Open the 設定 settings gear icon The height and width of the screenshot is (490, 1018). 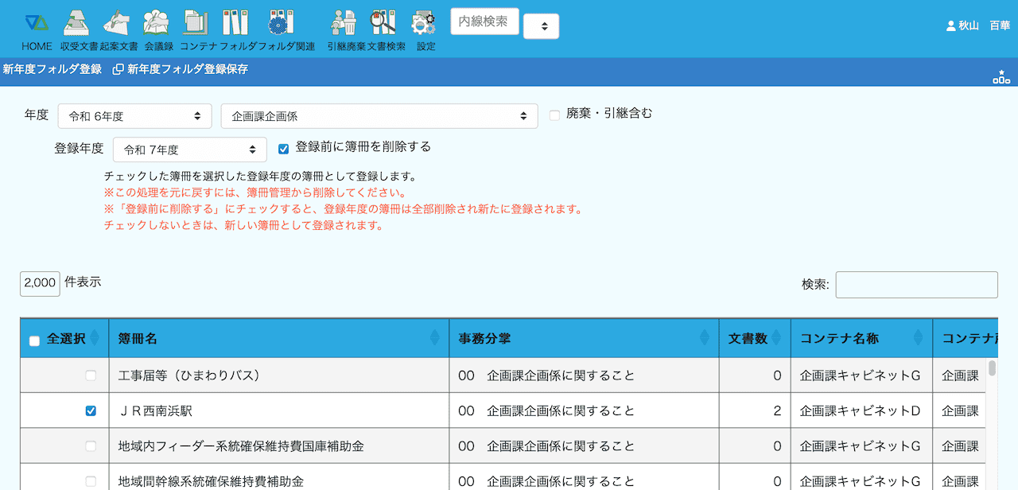click(x=425, y=24)
